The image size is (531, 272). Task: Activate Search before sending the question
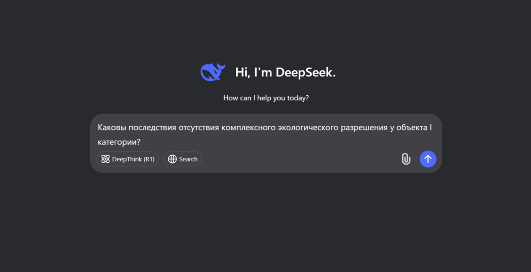point(182,159)
